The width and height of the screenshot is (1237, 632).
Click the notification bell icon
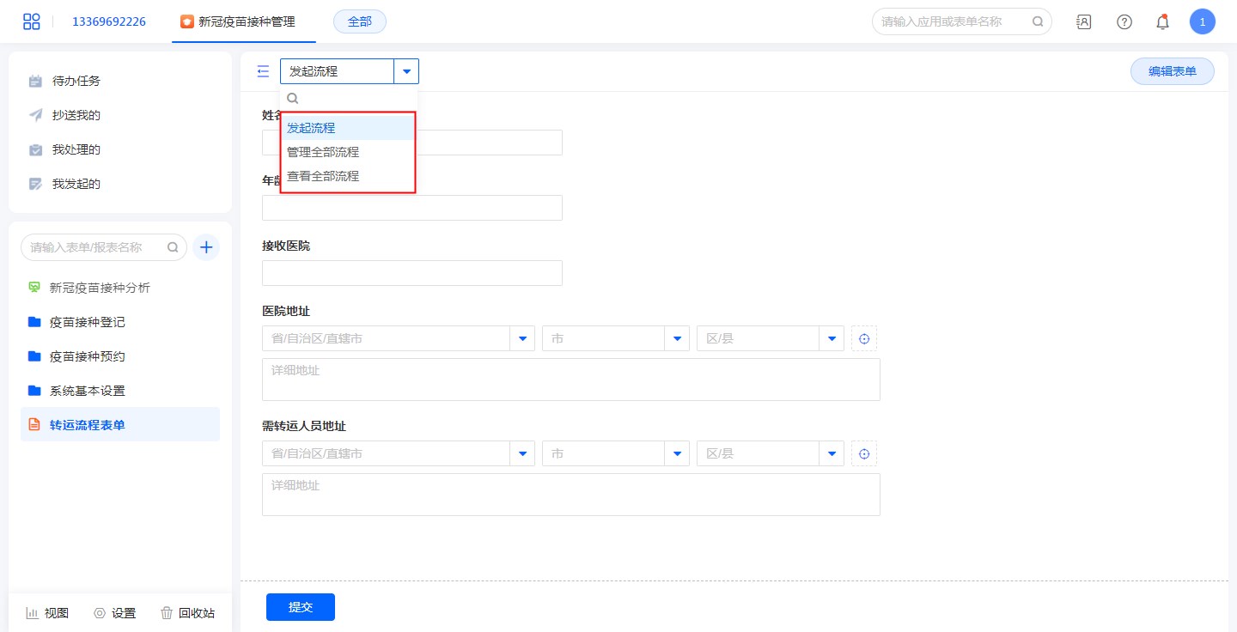[1162, 21]
